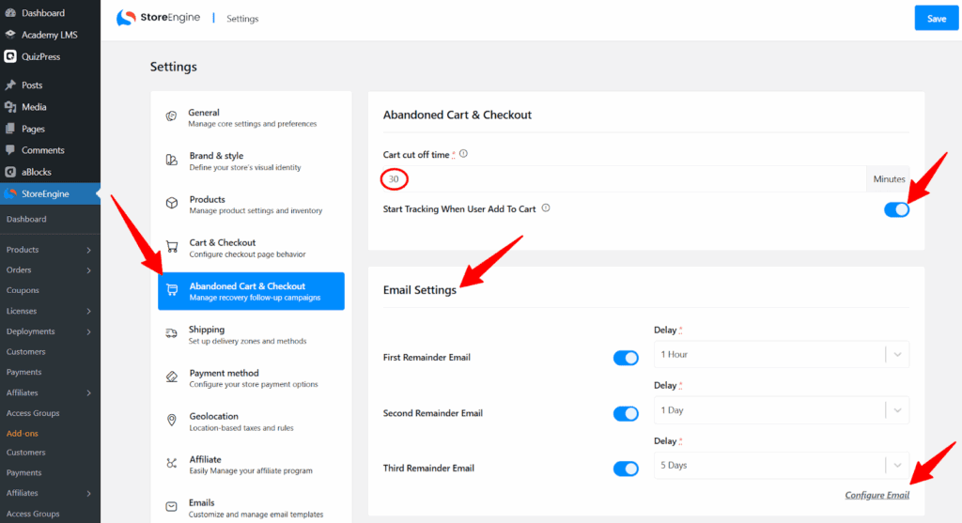The width and height of the screenshot is (962, 523).
Task: Open Payments above Affiliates in sidebar
Action: point(23,372)
